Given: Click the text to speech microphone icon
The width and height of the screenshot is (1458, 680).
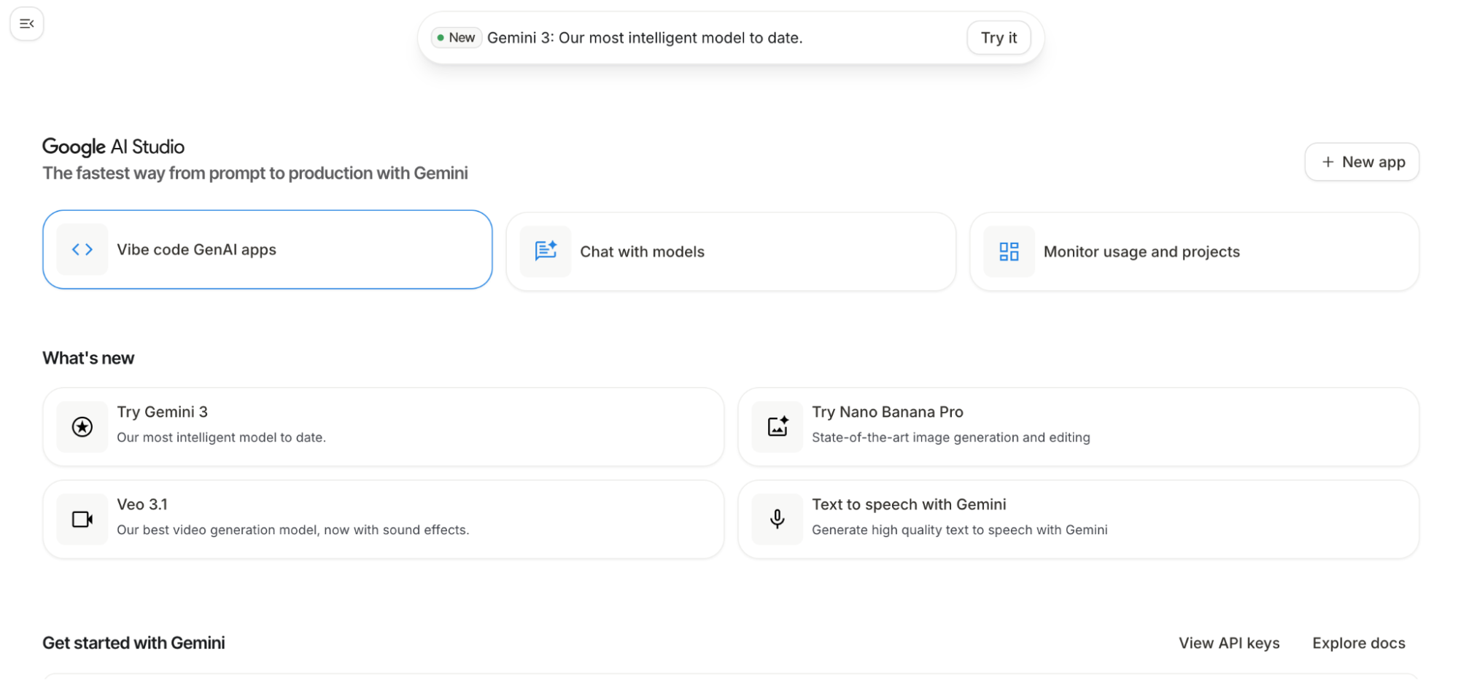Looking at the screenshot, I should point(778,520).
